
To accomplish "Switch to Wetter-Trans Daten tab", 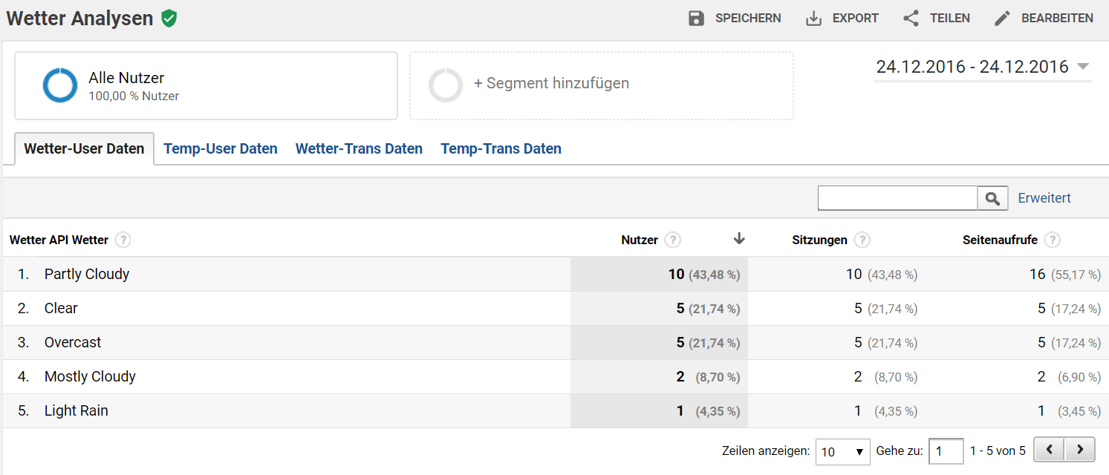I will 359,148.
